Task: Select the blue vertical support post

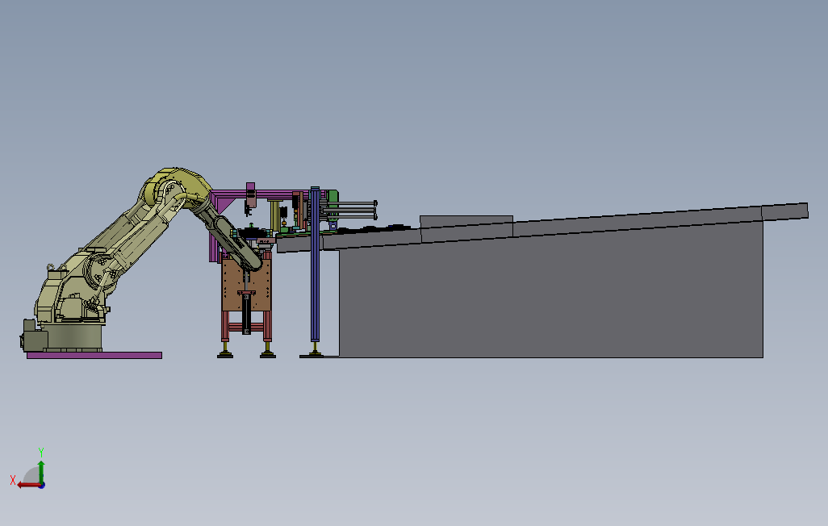Action: (x=315, y=264)
